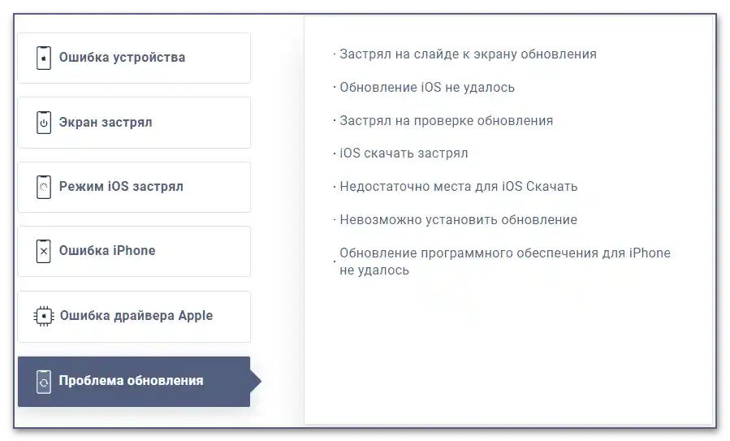Select the Режим iOS застрял tab

point(134,188)
